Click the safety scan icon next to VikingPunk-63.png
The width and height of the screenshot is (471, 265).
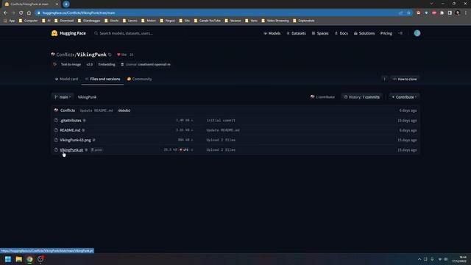[94, 140]
